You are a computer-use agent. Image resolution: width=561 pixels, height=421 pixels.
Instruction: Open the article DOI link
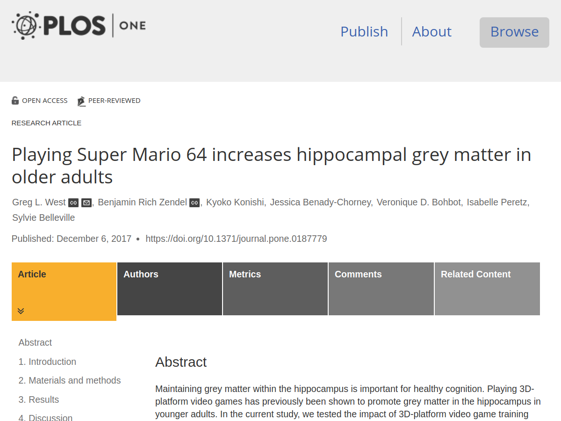(x=236, y=239)
